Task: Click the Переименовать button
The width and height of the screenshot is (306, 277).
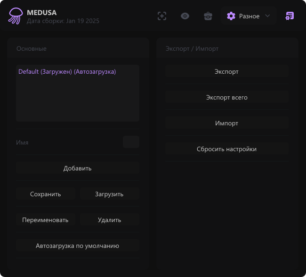Action: [x=45, y=220]
